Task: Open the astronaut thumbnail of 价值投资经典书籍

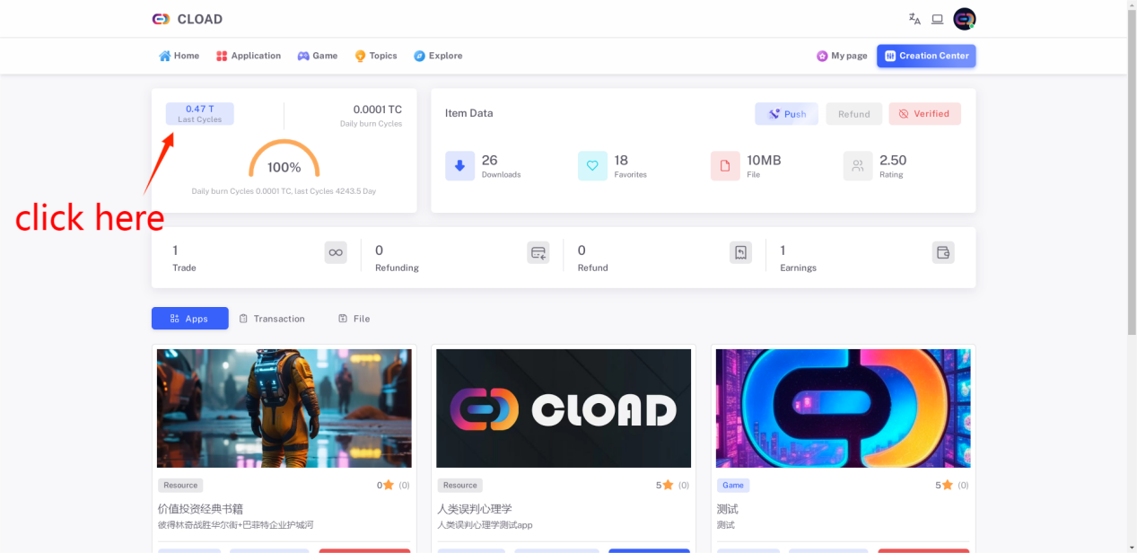Action: 284,408
